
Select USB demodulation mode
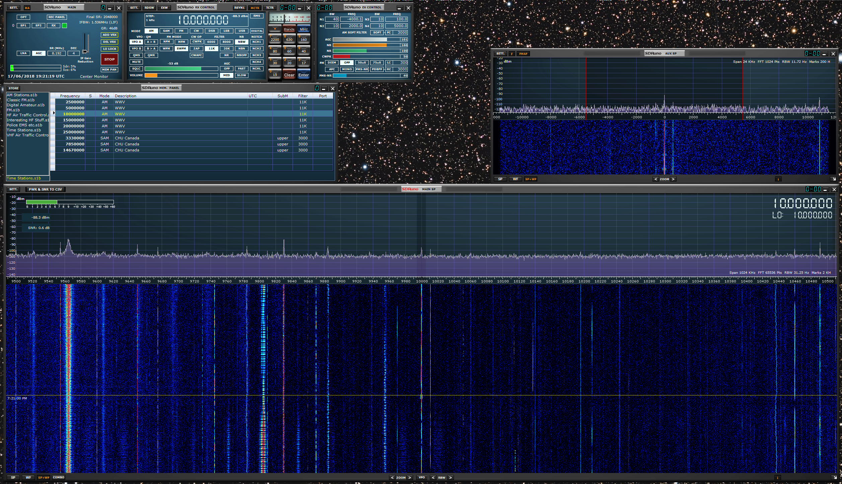click(242, 31)
